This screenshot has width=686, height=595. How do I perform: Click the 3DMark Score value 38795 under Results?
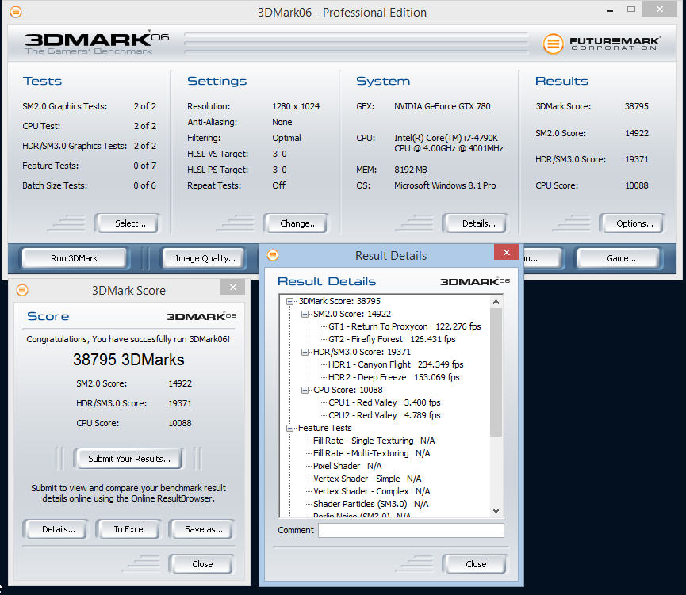(637, 106)
